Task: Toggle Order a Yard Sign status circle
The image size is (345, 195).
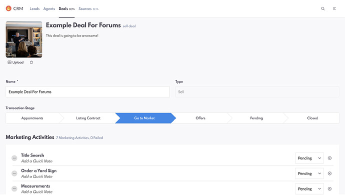Action: tap(14, 173)
